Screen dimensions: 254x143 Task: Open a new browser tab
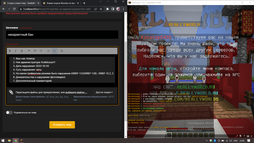click(84, 3)
